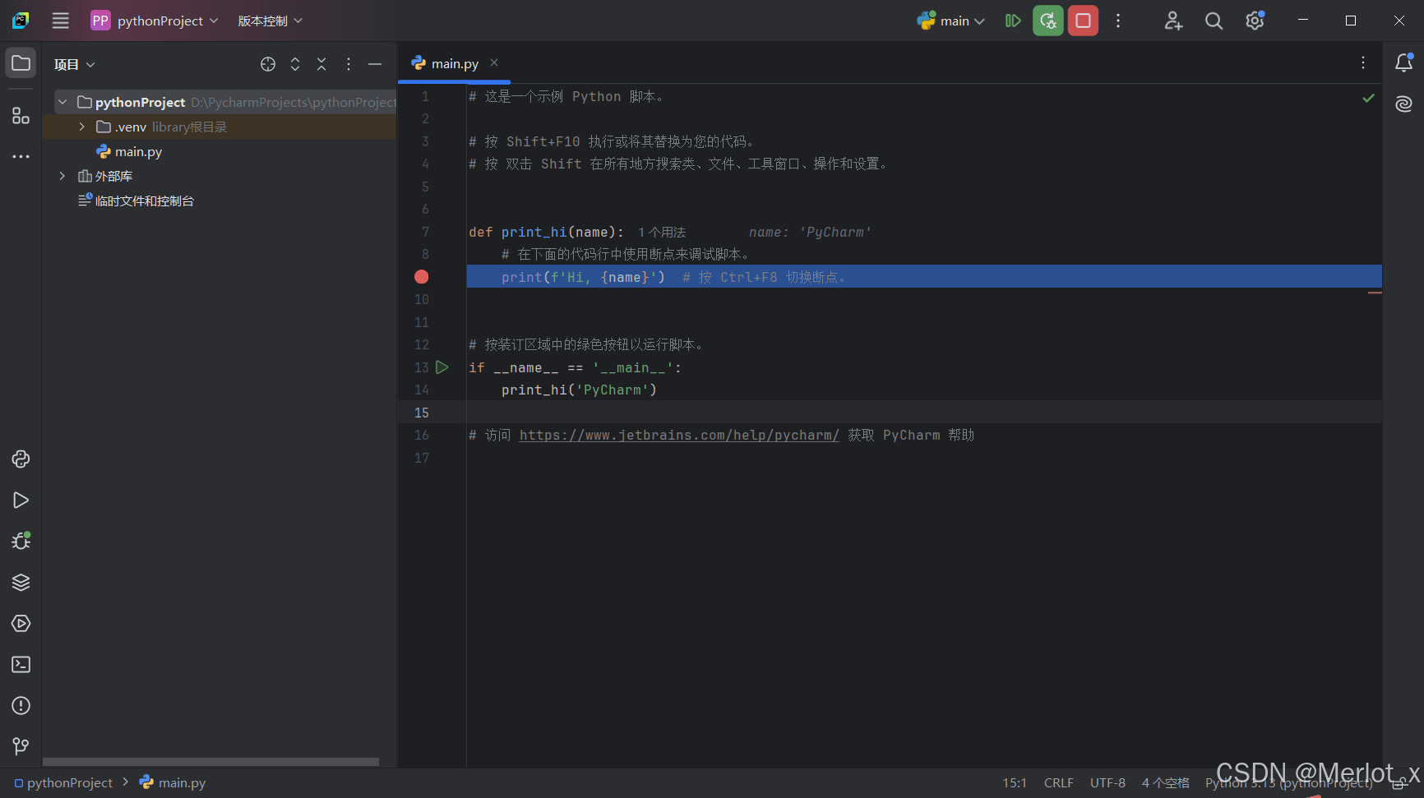
Task: Open the Python Packages layers icon
Action: [21, 583]
